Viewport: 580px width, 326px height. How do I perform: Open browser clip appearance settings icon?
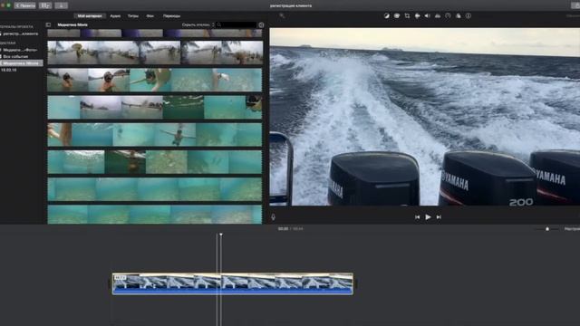[261, 24]
